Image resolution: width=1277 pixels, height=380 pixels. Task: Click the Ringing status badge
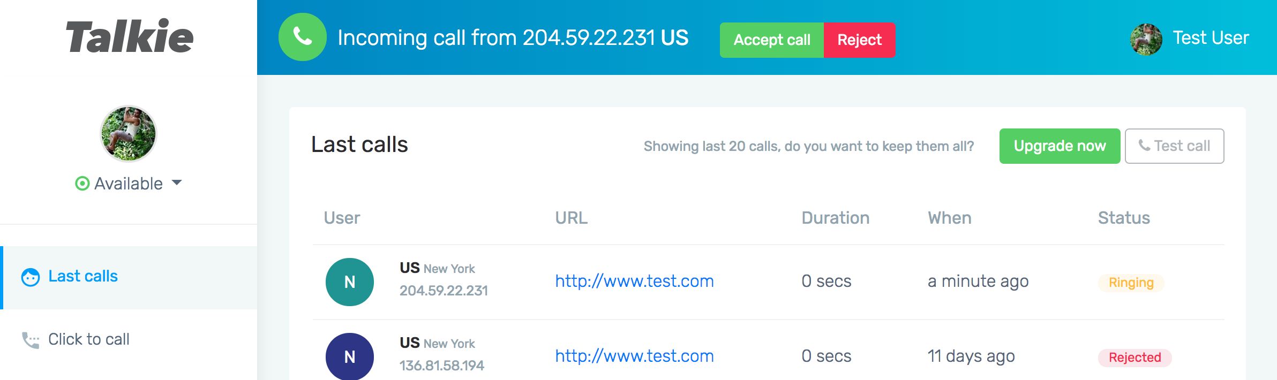coord(1131,283)
